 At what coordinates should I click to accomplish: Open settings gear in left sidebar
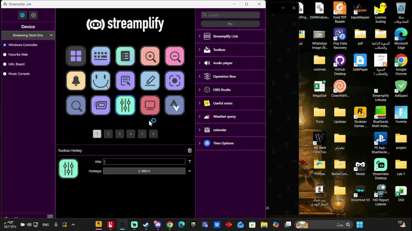(33, 15)
